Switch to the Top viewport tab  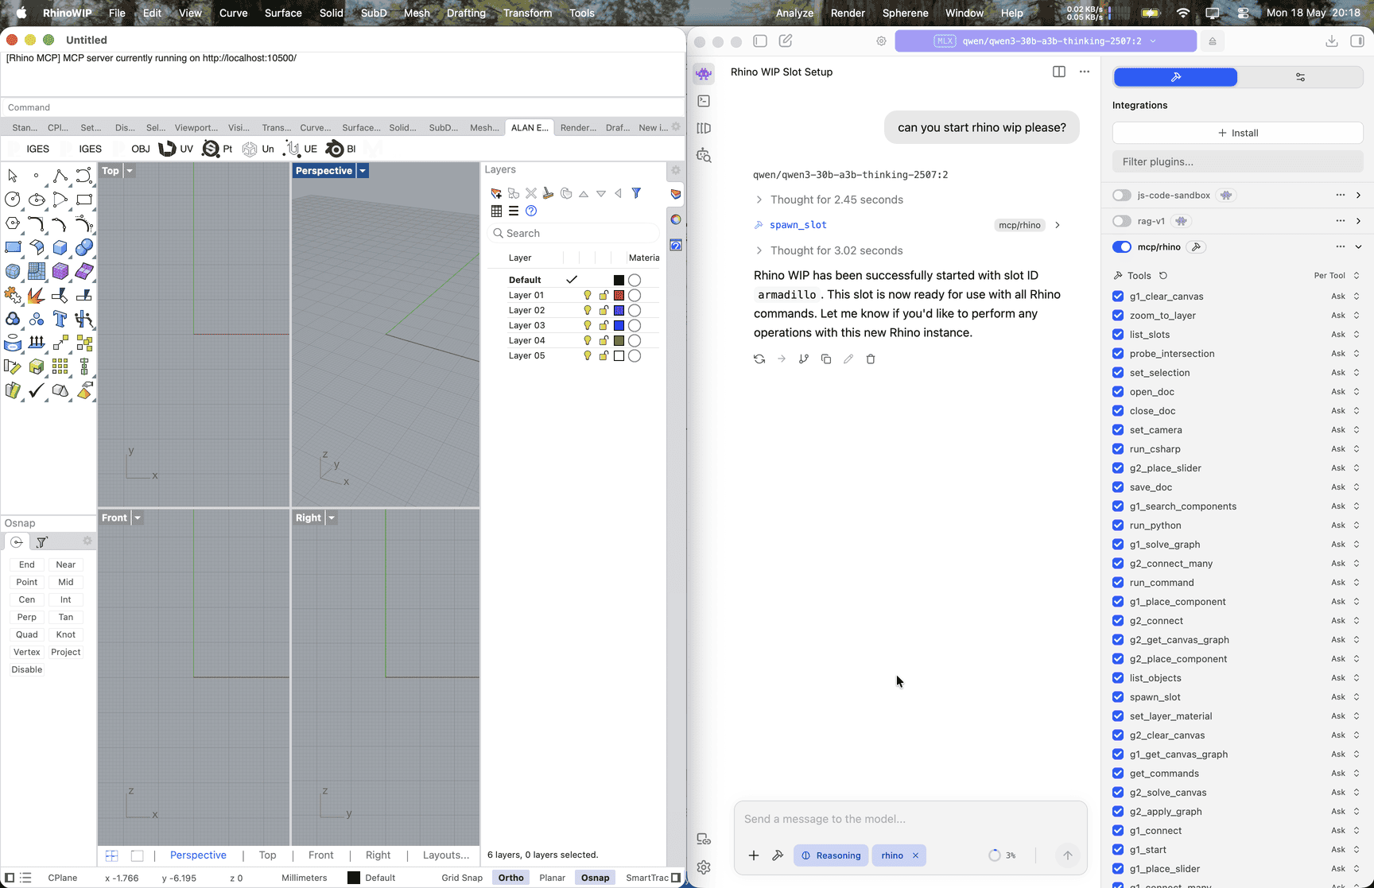(268, 855)
